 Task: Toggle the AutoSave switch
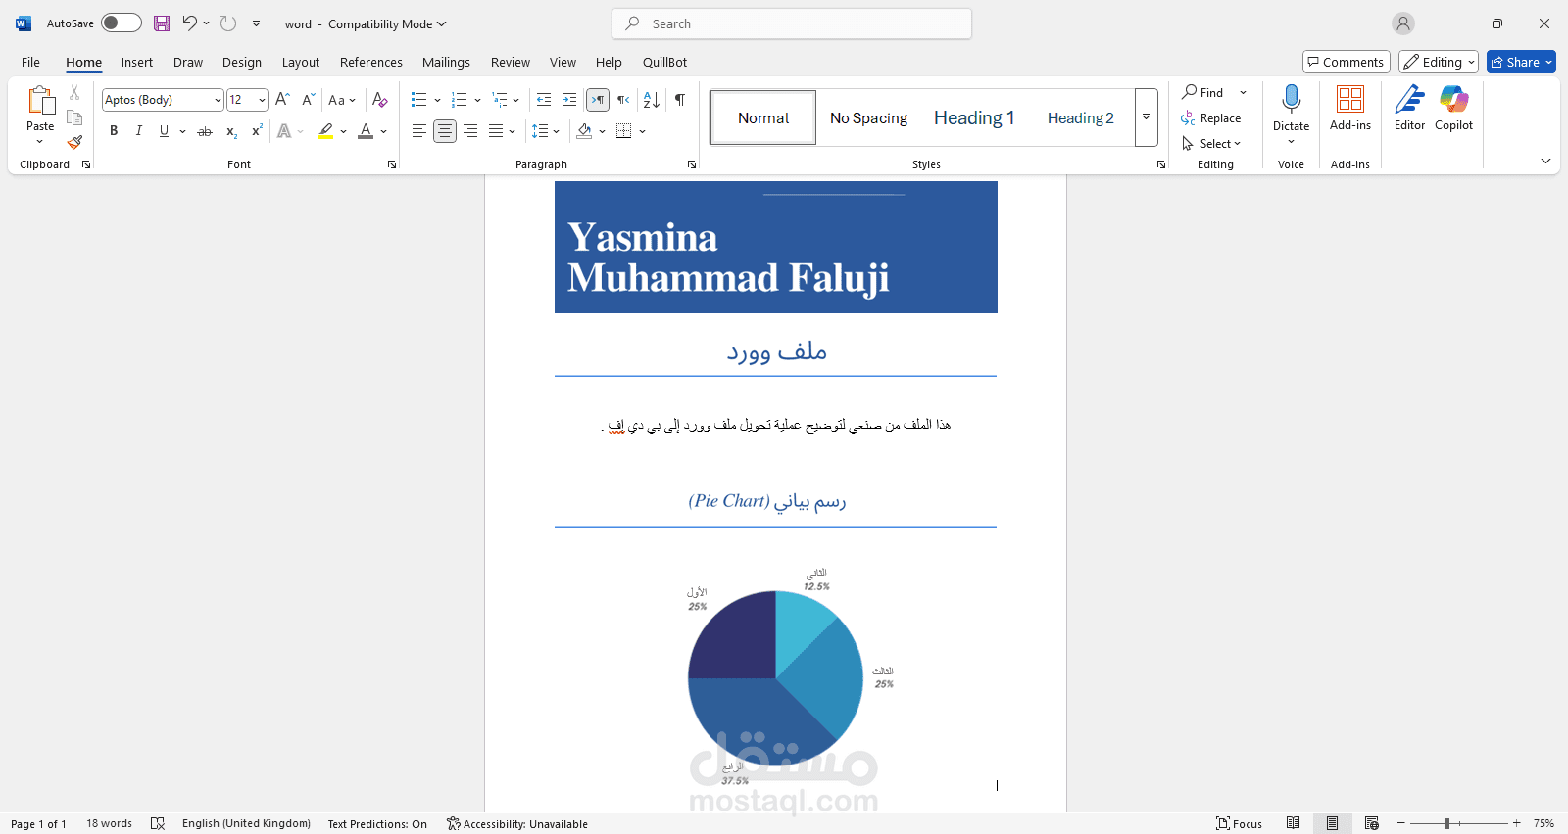pos(122,23)
